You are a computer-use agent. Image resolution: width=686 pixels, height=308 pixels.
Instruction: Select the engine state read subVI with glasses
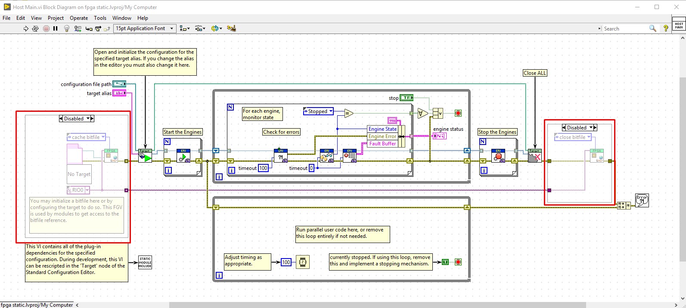(x=327, y=156)
